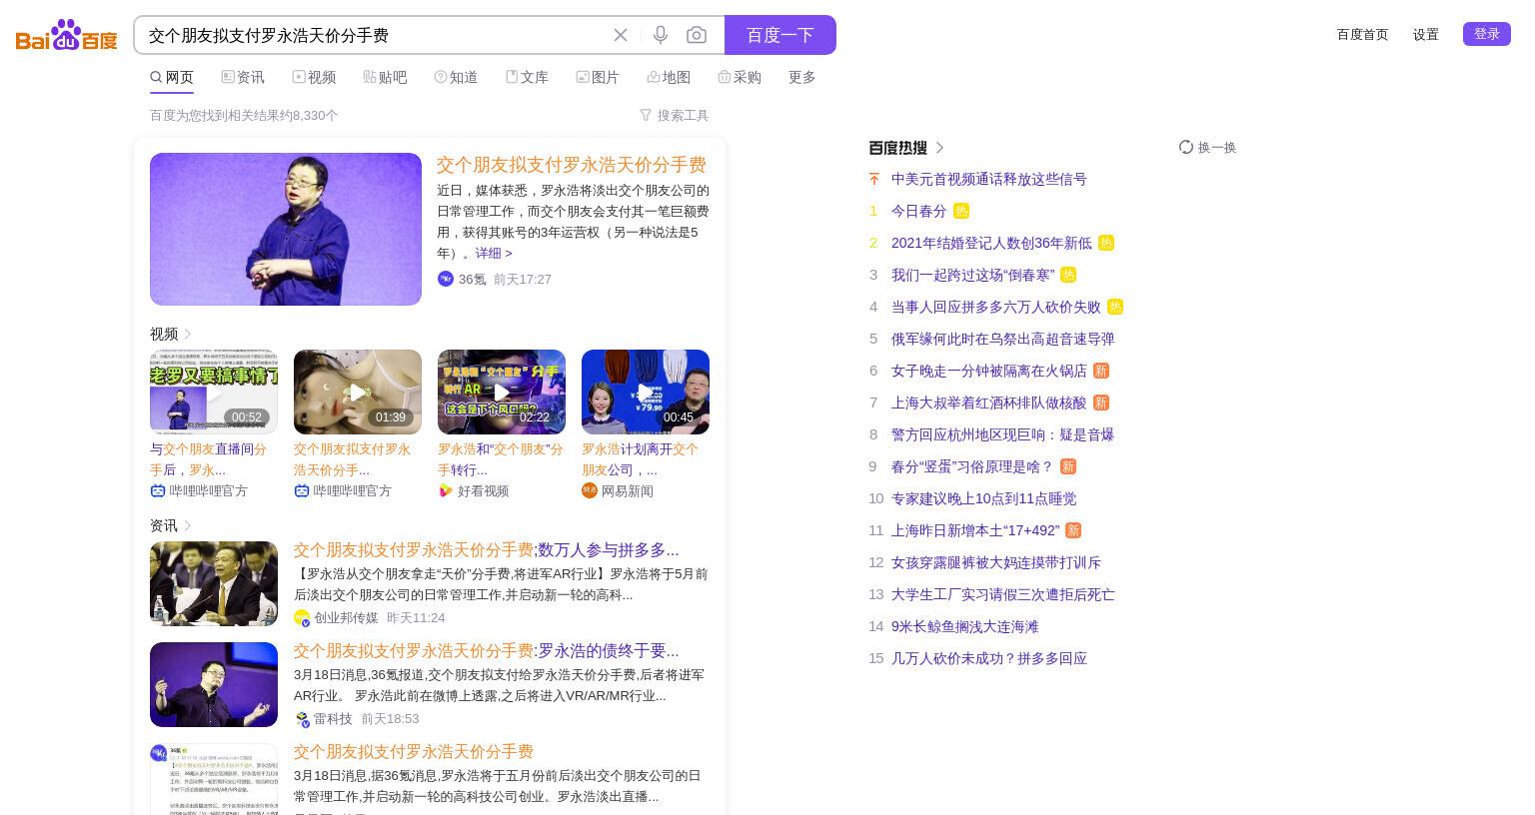Play the 02:22 video thumbnail
The height and width of the screenshot is (815, 1535).
click(502, 392)
